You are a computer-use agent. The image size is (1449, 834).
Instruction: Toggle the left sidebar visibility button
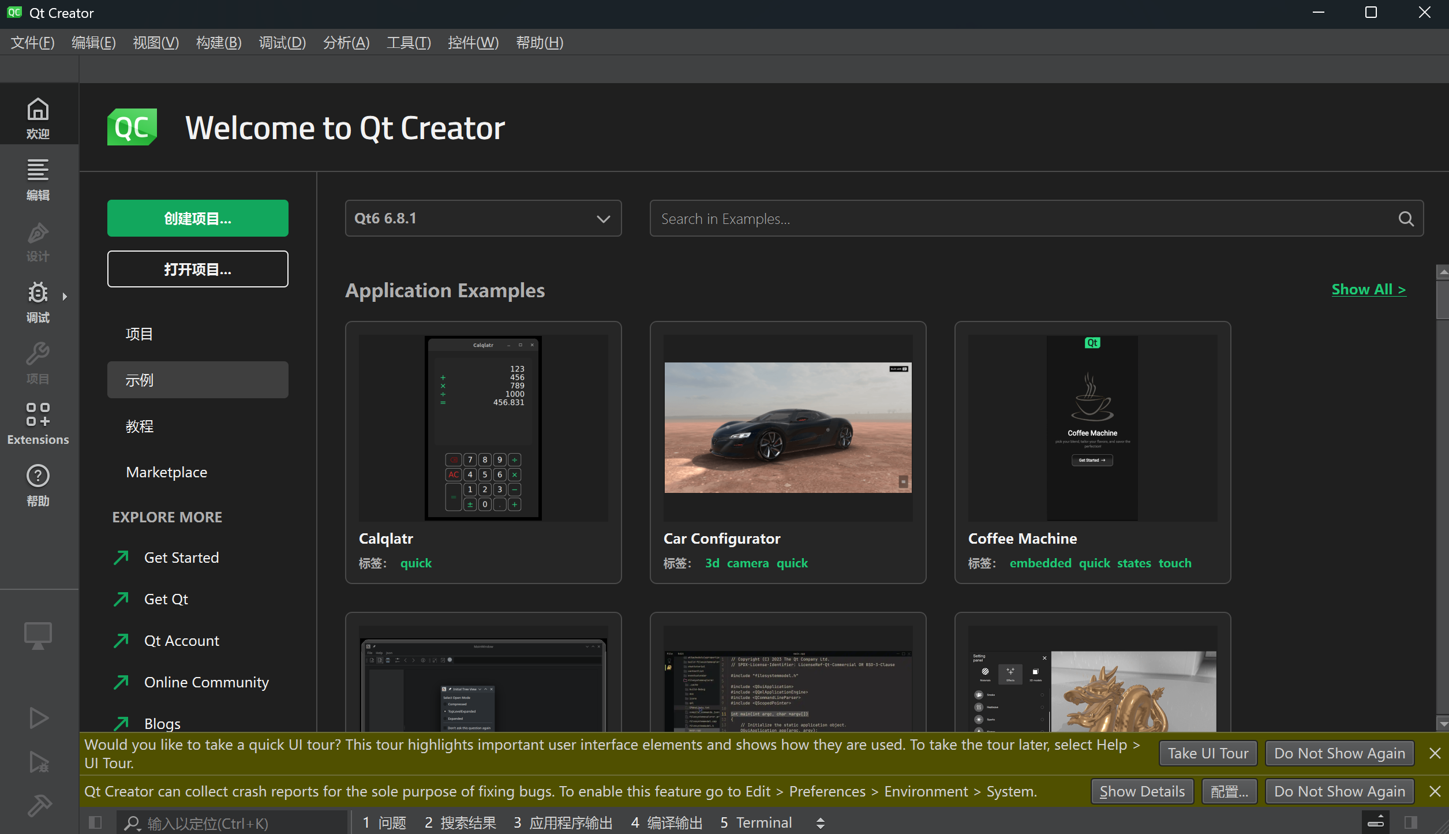95,822
